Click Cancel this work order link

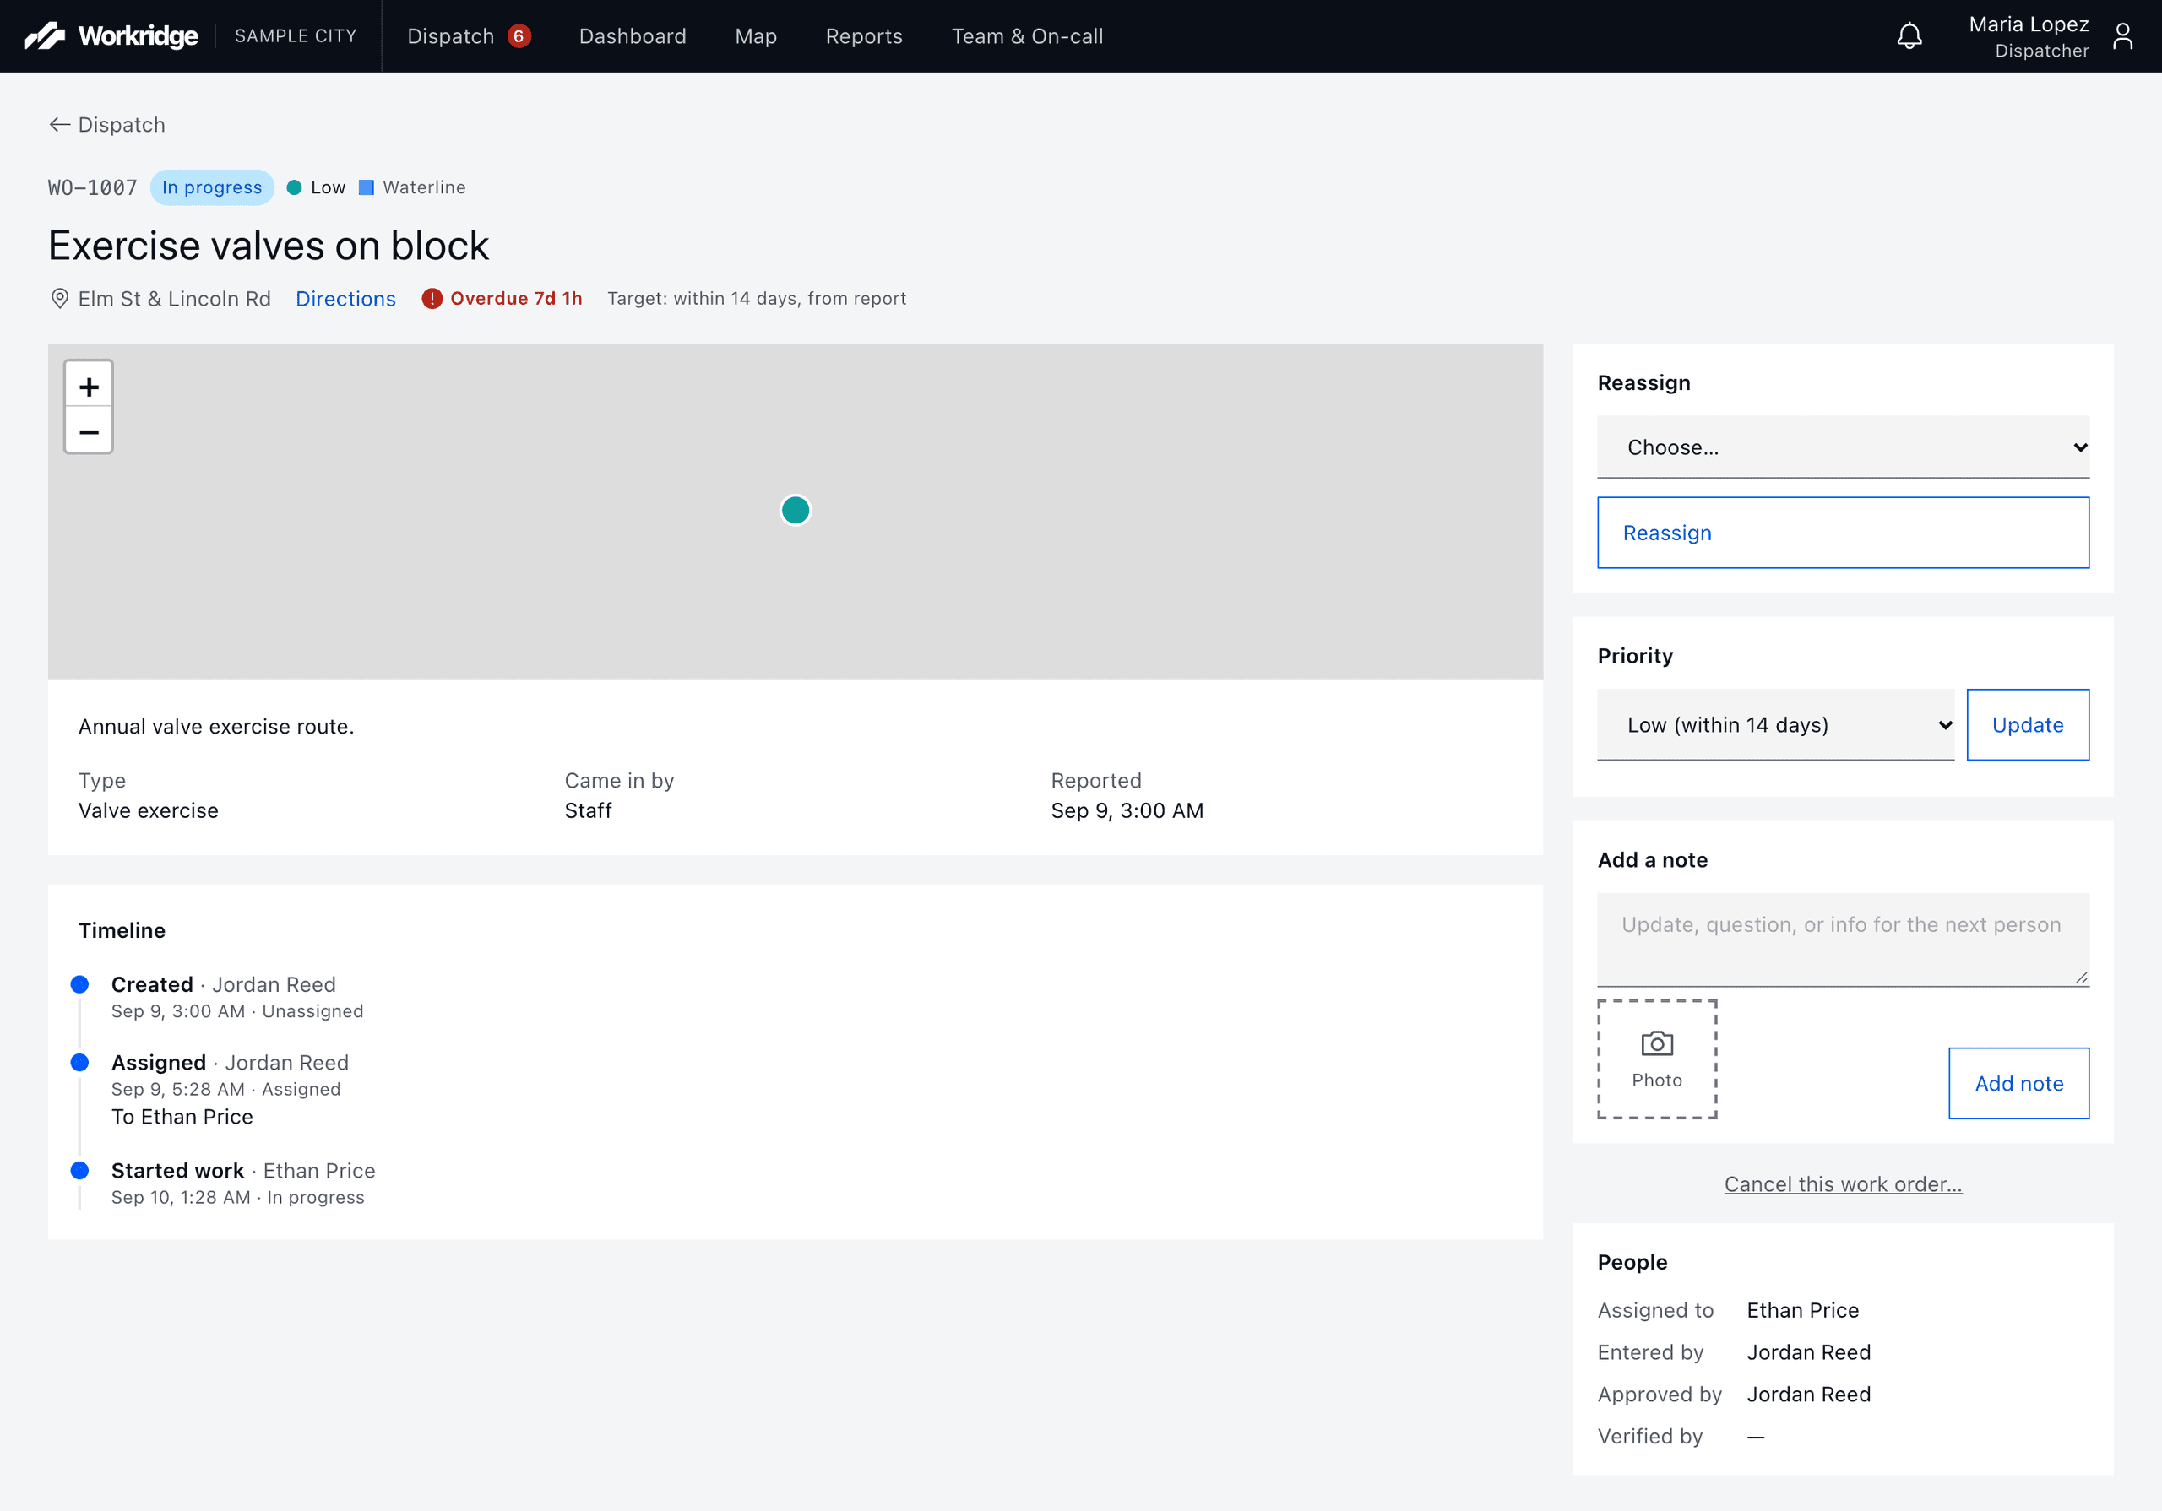point(1843,1184)
